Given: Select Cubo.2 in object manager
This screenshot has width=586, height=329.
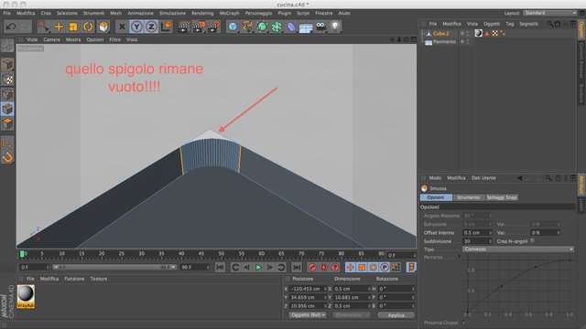Looking at the screenshot, I should (441, 34).
